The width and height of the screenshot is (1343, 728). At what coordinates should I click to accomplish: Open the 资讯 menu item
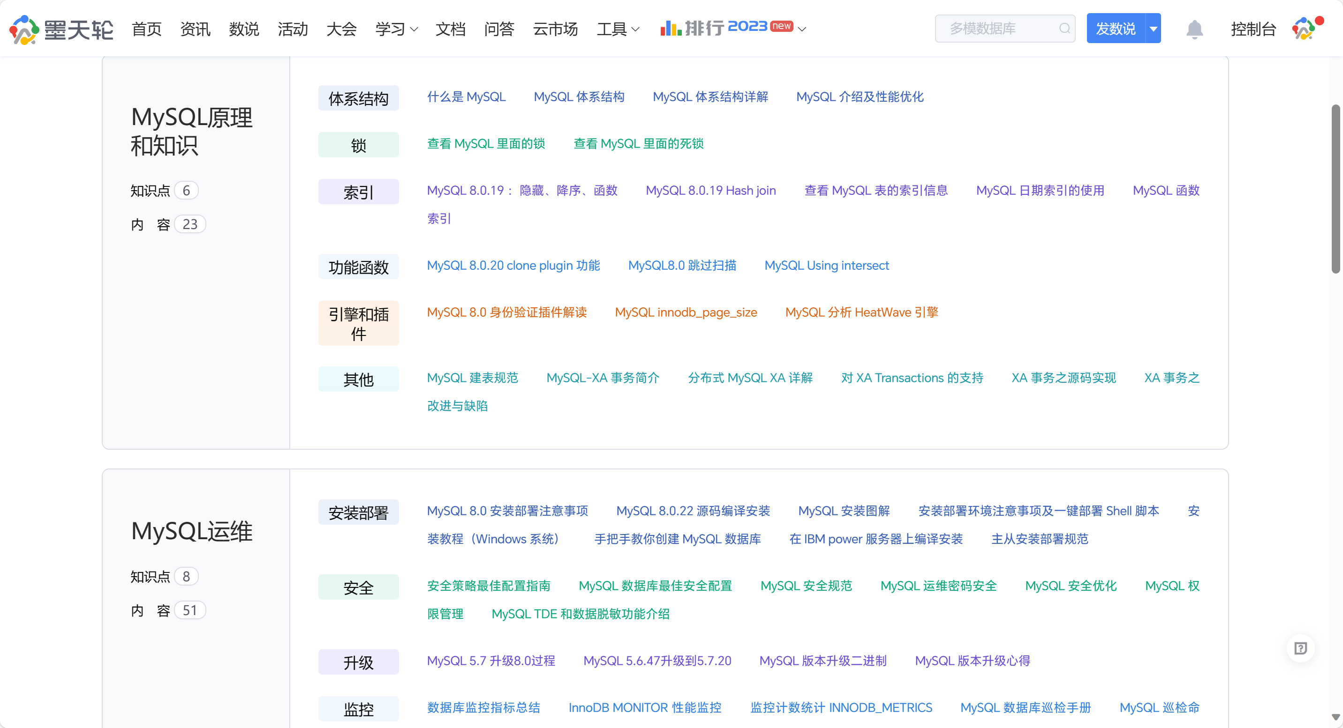click(195, 29)
